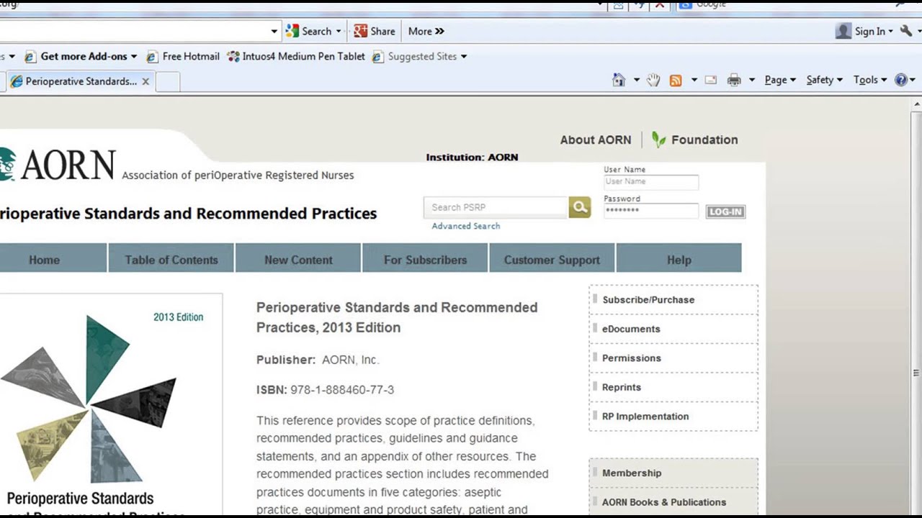This screenshot has width=922, height=518.
Task: Open Free Hotmail favorite
Action: [x=183, y=56]
